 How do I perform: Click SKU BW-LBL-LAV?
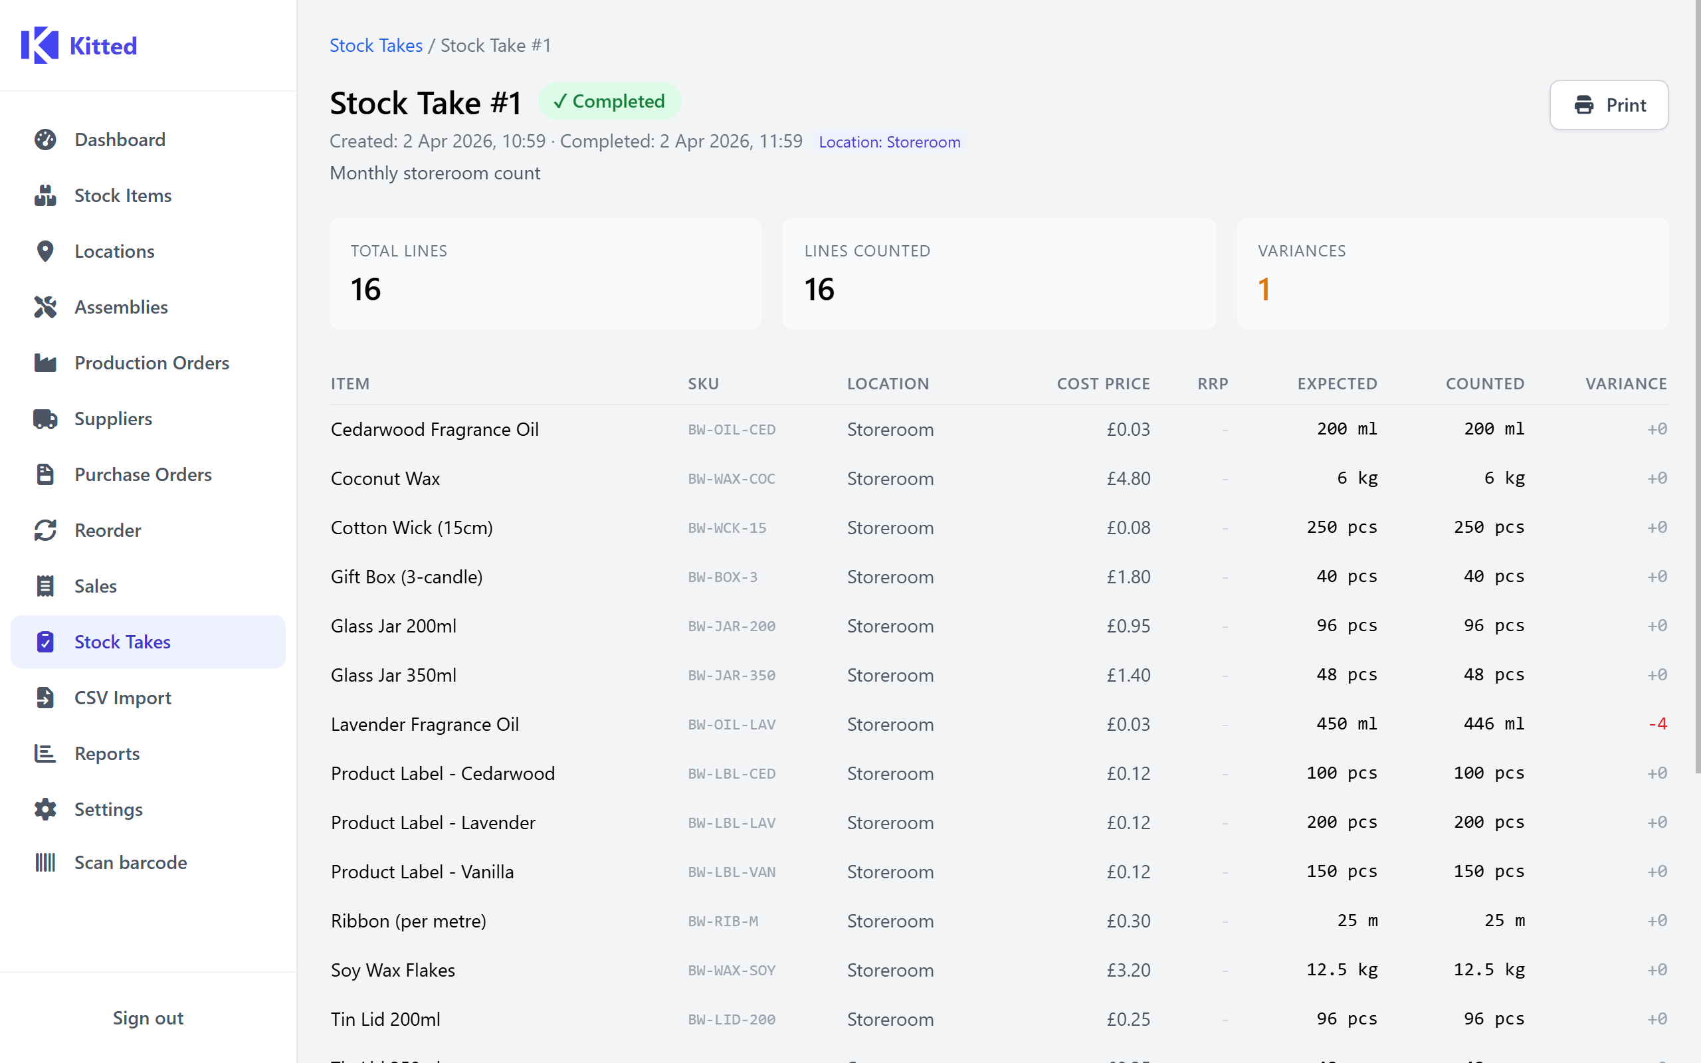pyautogui.click(x=731, y=823)
